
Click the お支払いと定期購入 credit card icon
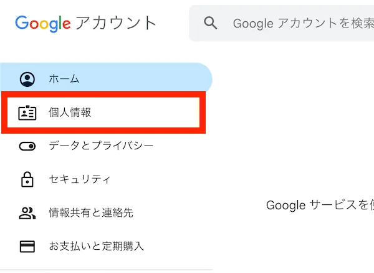(x=27, y=246)
